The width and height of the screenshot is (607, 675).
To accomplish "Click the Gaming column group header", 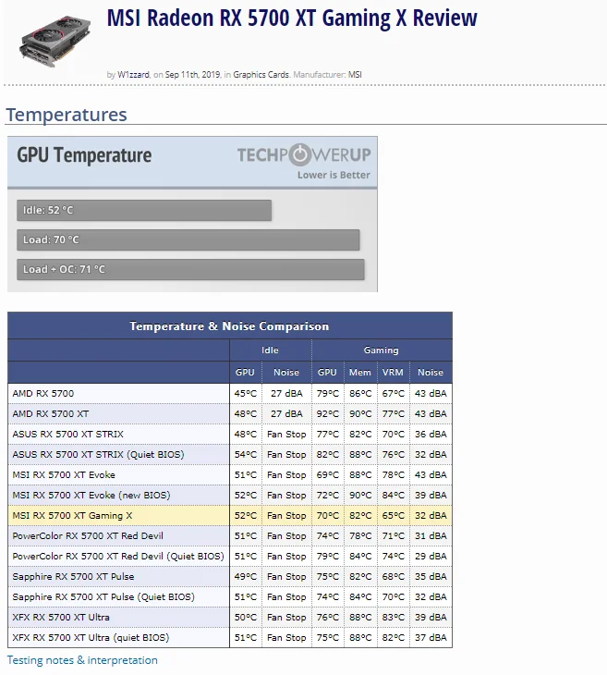I will pos(382,350).
